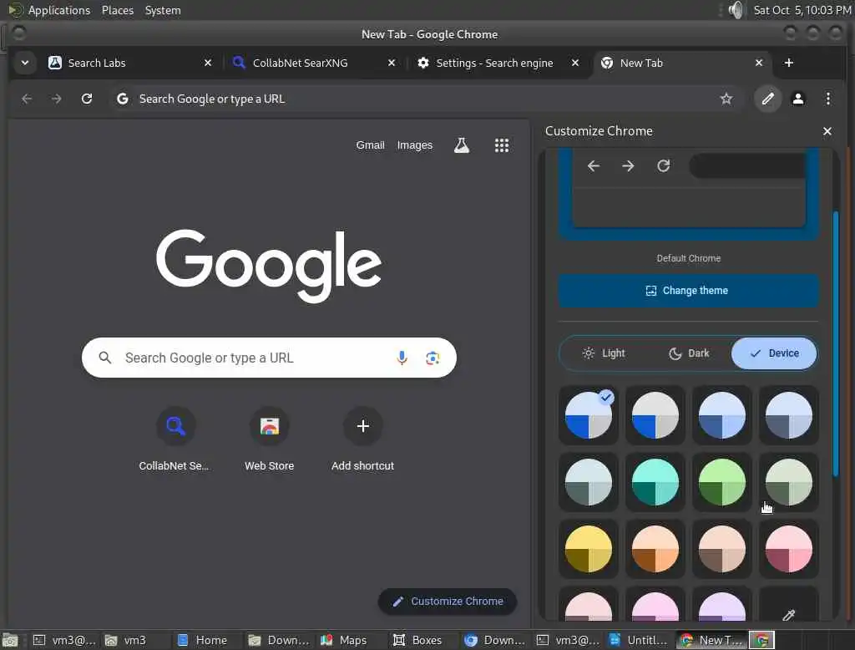The width and height of the screenshot is (855, 650).
Task: Reload the page in Chrome toolbar
Action: click(87, 99)
